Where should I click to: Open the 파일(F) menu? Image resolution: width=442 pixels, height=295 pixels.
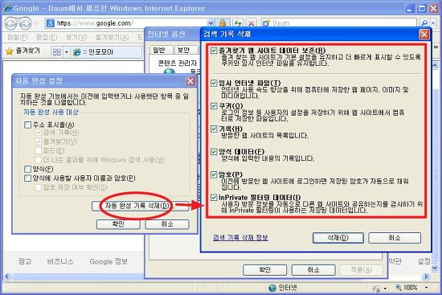click(x=17, y=37)
